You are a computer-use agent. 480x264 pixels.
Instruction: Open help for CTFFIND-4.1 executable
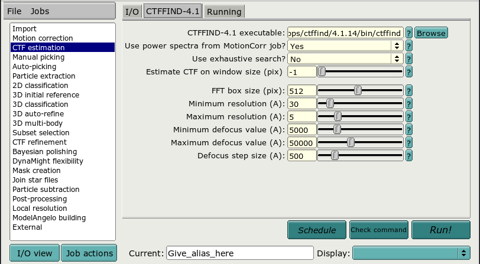tap(408, 32)
